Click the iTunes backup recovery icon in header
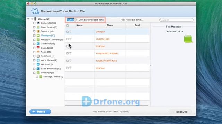This screenshot has height=124, width=222. point(35,11)
